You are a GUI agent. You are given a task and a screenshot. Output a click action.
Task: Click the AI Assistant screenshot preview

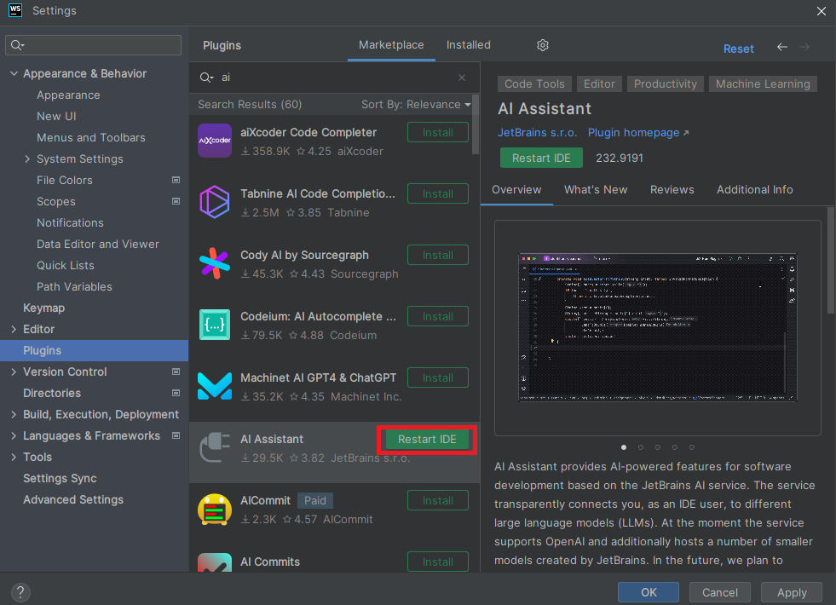[657, 327]
